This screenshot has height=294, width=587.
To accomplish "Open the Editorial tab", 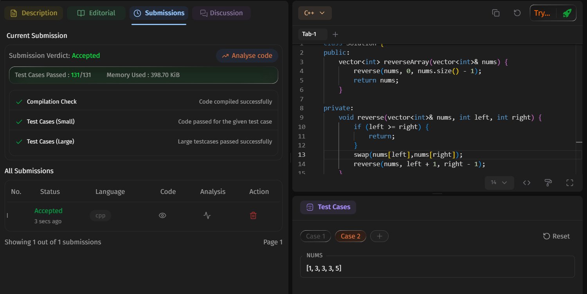I will click(x=96, y=13).
